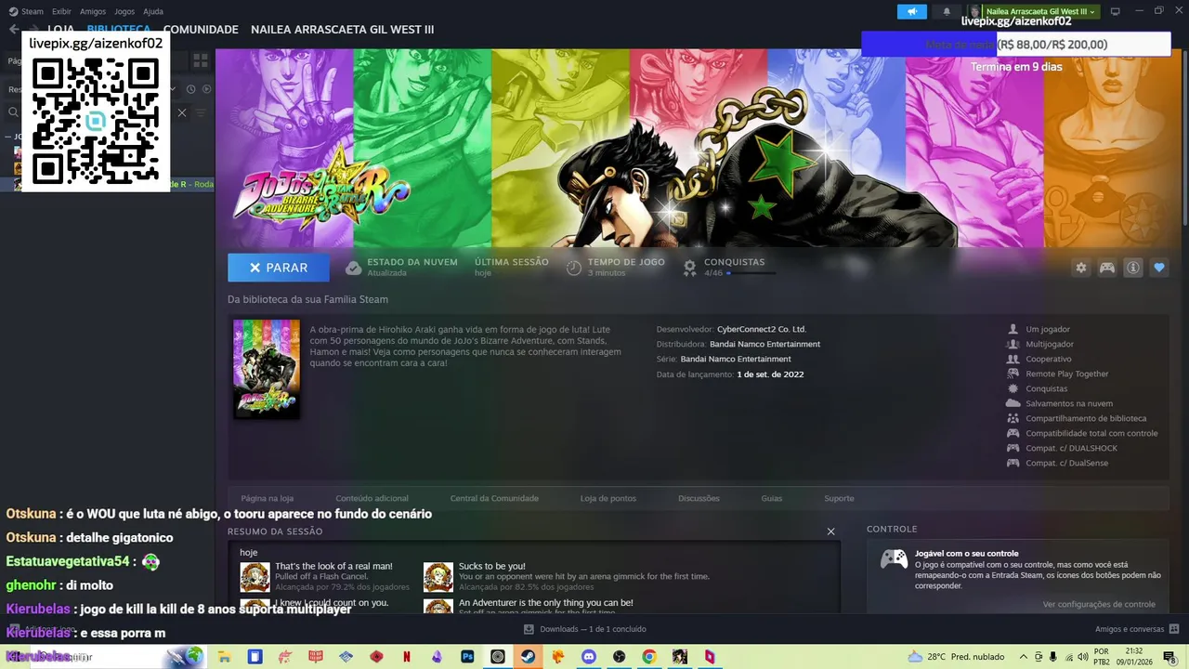Switch library to grid view icon

201,60
